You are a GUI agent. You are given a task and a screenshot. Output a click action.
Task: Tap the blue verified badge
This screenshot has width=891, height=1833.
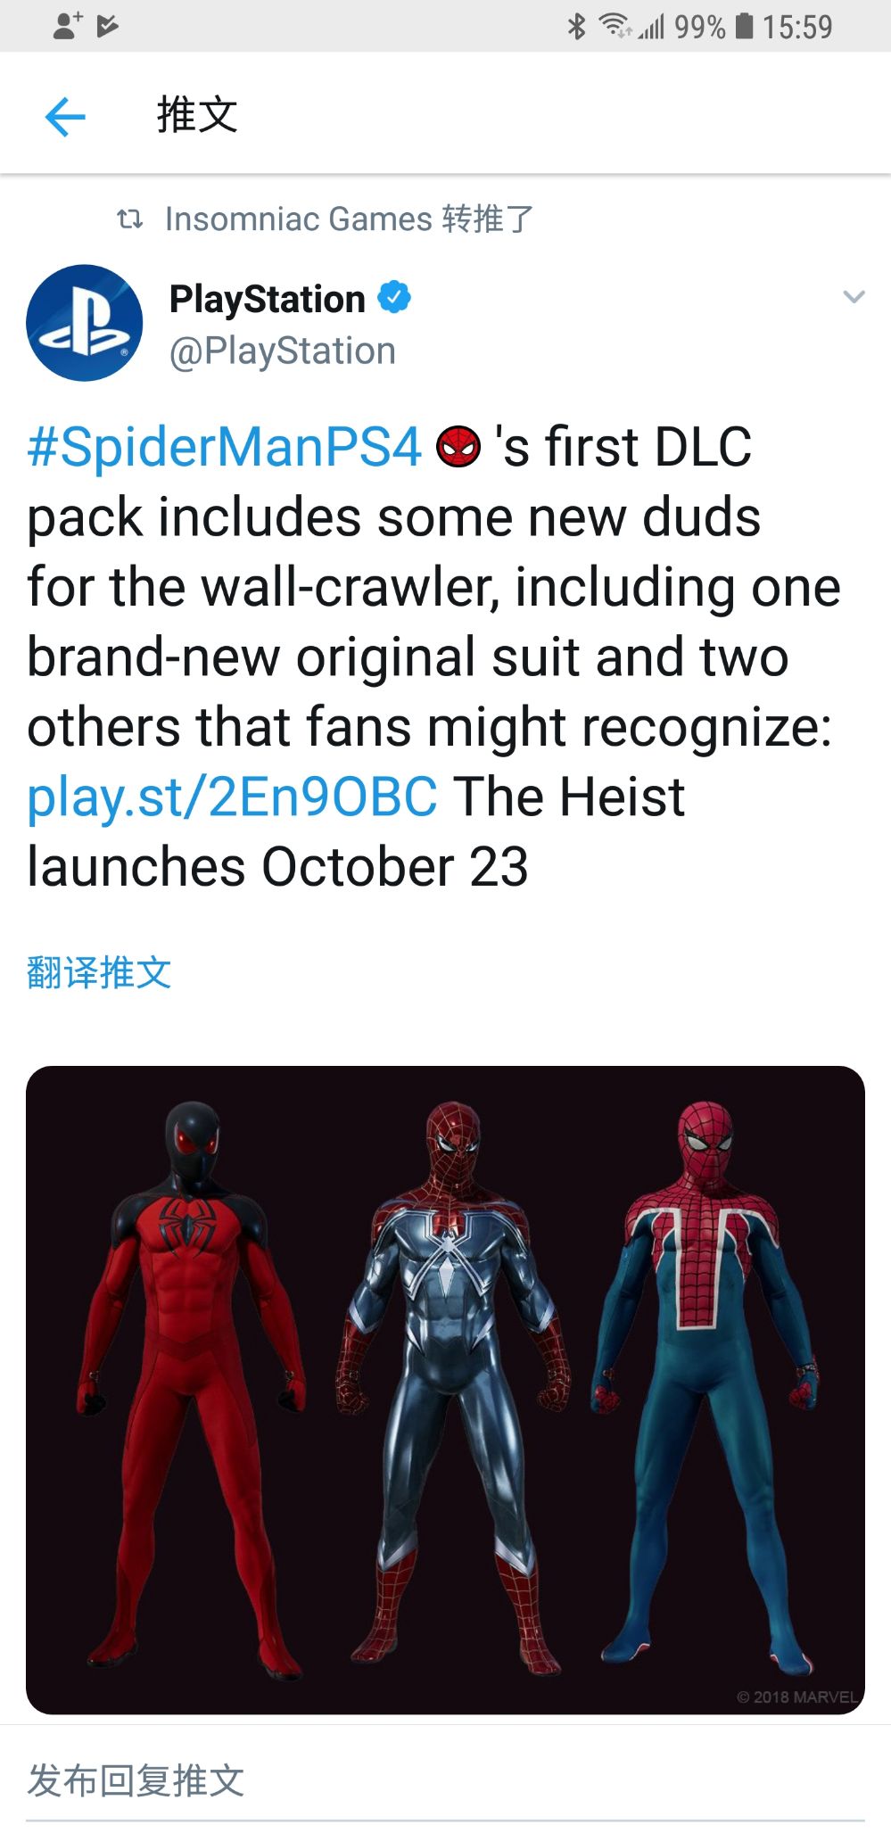pyautogui.click(x=394, y=297)
